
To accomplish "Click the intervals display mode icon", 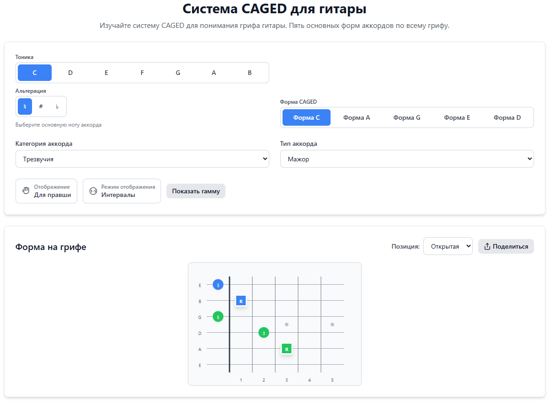I will pyautogui.click(x=93, y=191).
